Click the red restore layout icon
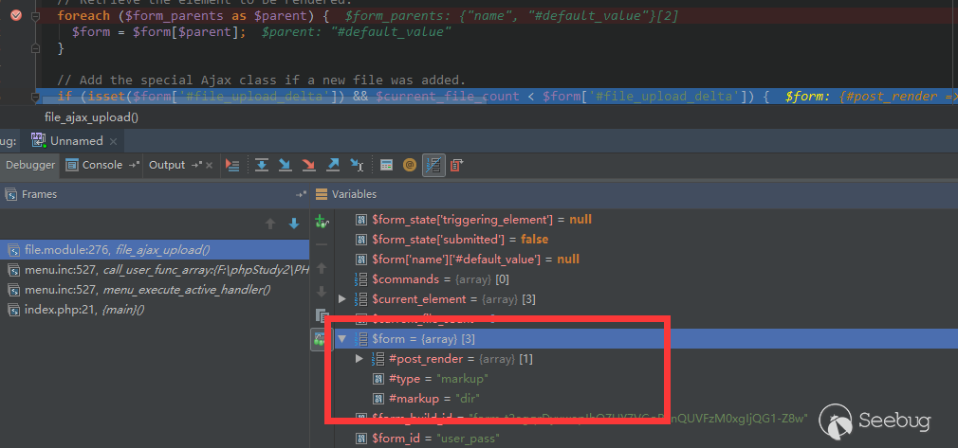Screen dimensions: 958x448 click(x=456, y=165)
